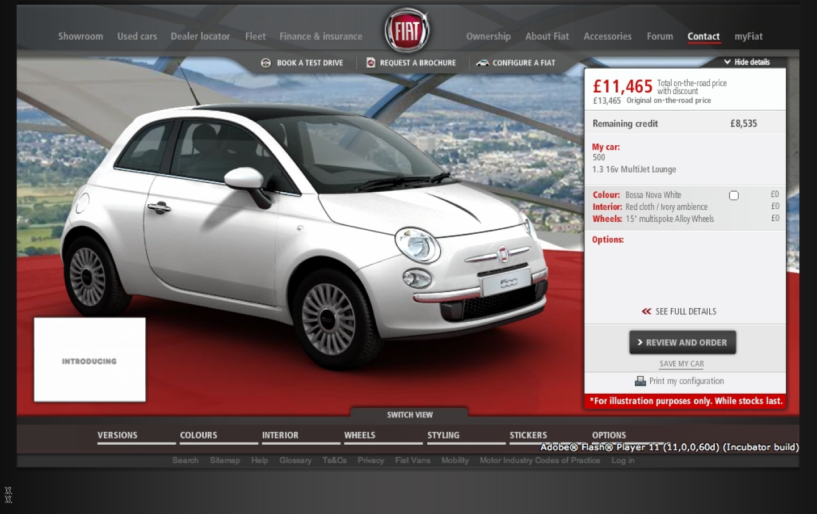Click the Search footer link
The height and width of the screenshot is (514, 817).
186,461
